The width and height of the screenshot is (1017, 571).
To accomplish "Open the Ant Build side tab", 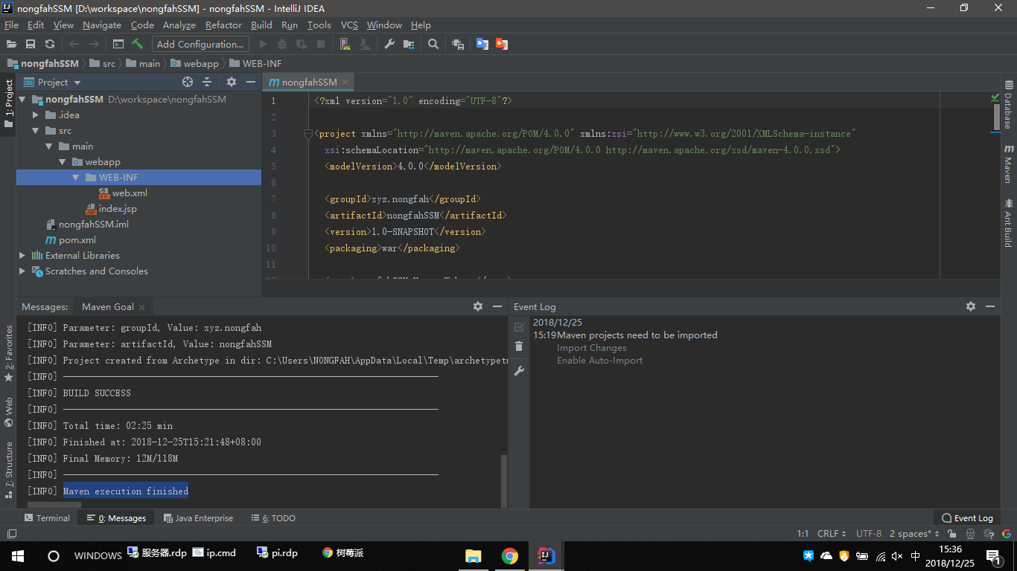I will click(1008, 223).
